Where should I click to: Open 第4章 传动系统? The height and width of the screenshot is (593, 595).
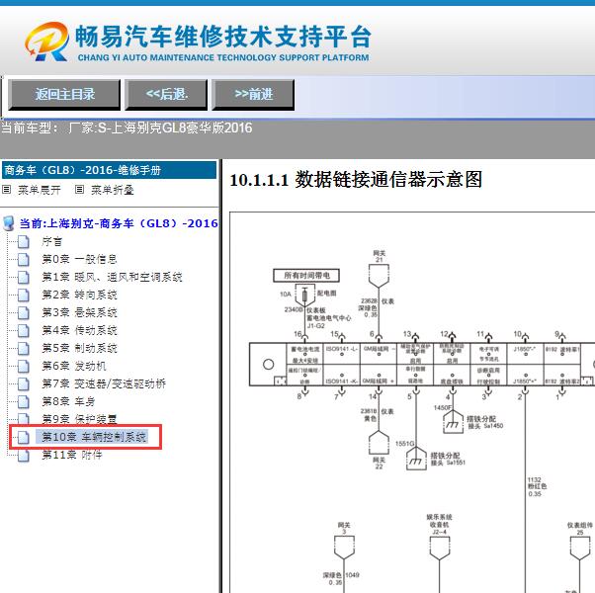79,330
